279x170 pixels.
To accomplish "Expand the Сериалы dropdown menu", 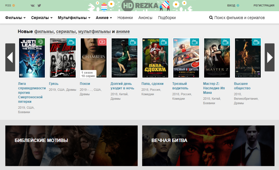I will tap(42, 18).
